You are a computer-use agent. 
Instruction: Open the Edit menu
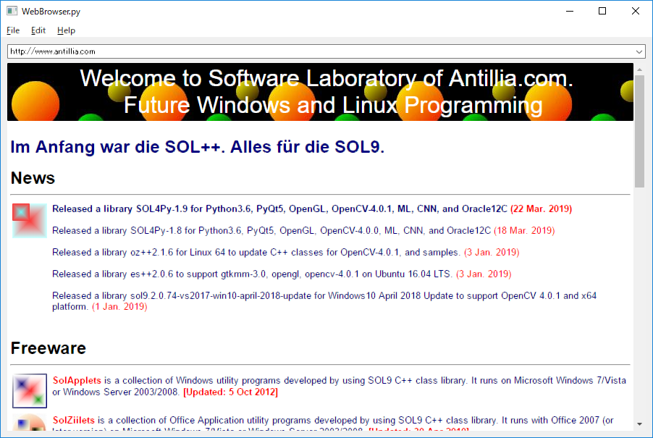[x=38, y=30]
